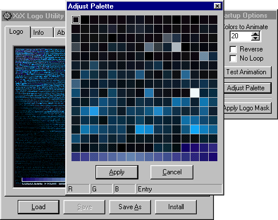Click the XrX Logo Utility gear icon
Screen dimensions: 278x220
(x=7, y=16)
